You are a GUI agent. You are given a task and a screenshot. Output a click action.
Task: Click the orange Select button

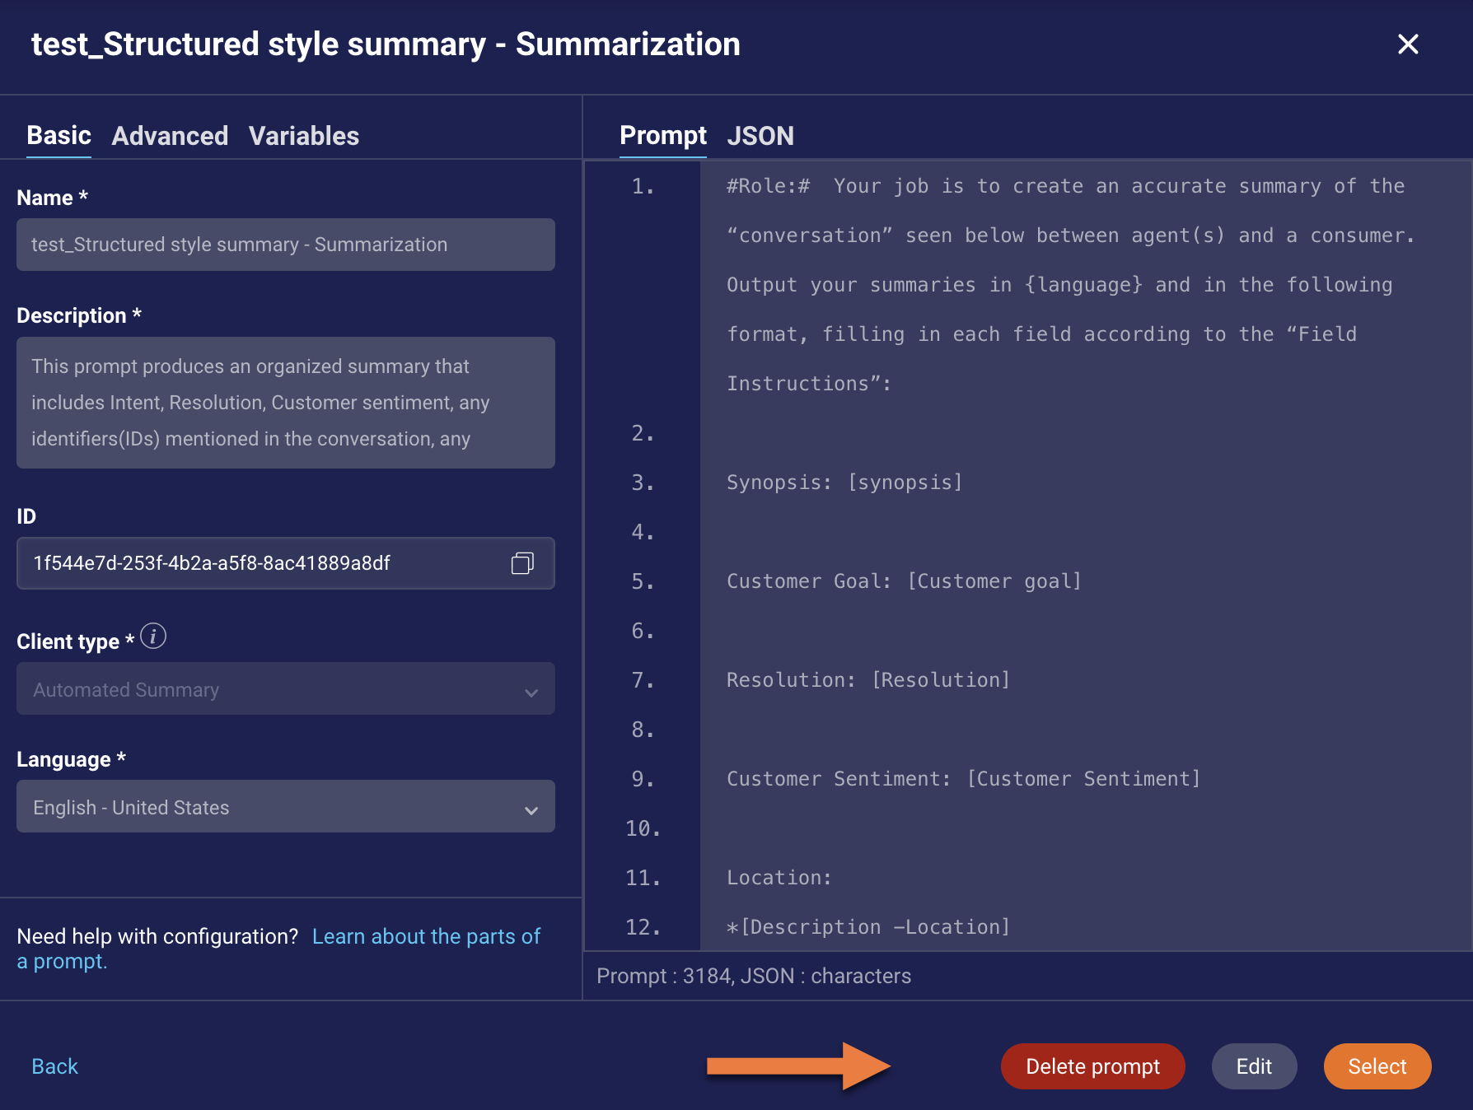(x=1377, y=1066)
